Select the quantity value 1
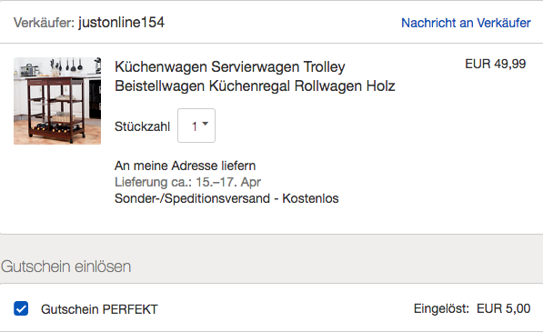543x332 pixels. coord(195,126)
